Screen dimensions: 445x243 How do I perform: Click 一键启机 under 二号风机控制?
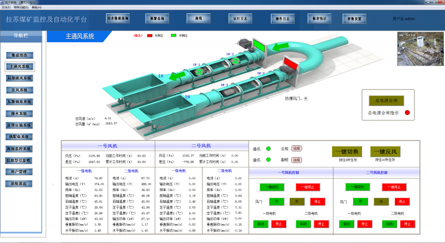click(358, 187)
